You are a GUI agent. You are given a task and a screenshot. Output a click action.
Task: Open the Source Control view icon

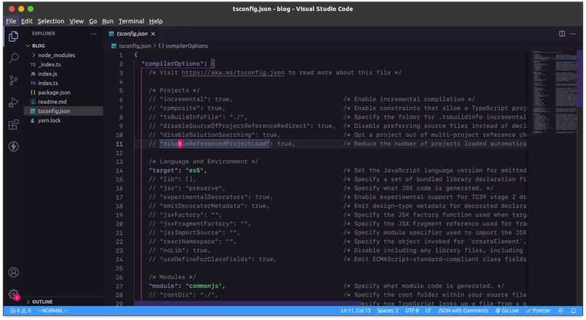point(13,81)
